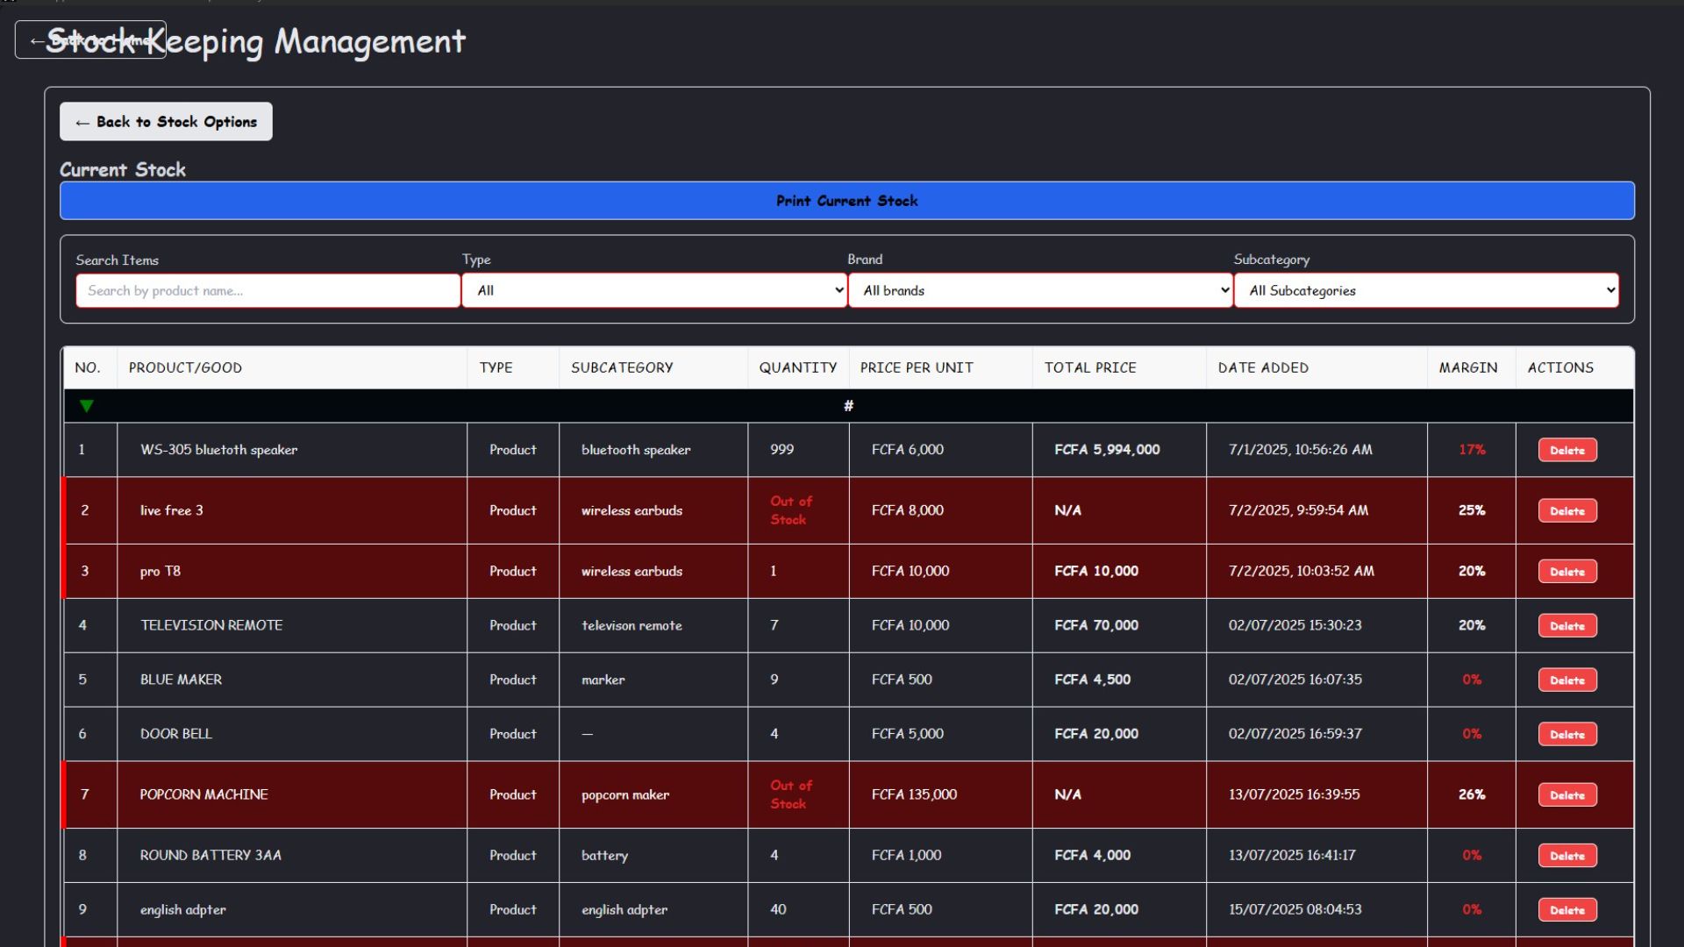The width and height of the screenshot is (1684, 947).
Task: Delete the live free 3 item
Action: point(1566,510)
